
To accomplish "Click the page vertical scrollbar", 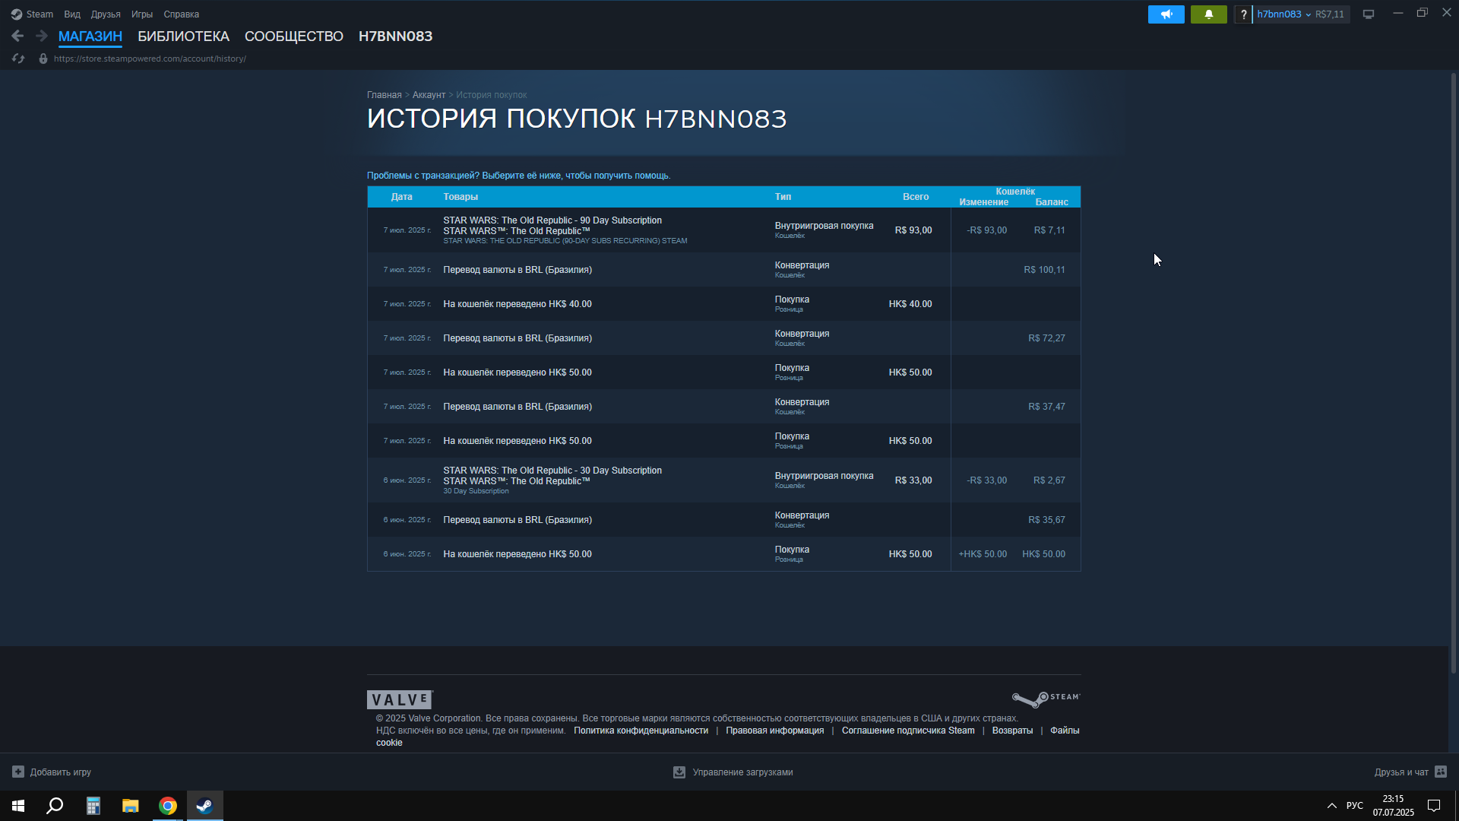I will click(x=1453, y=372).
